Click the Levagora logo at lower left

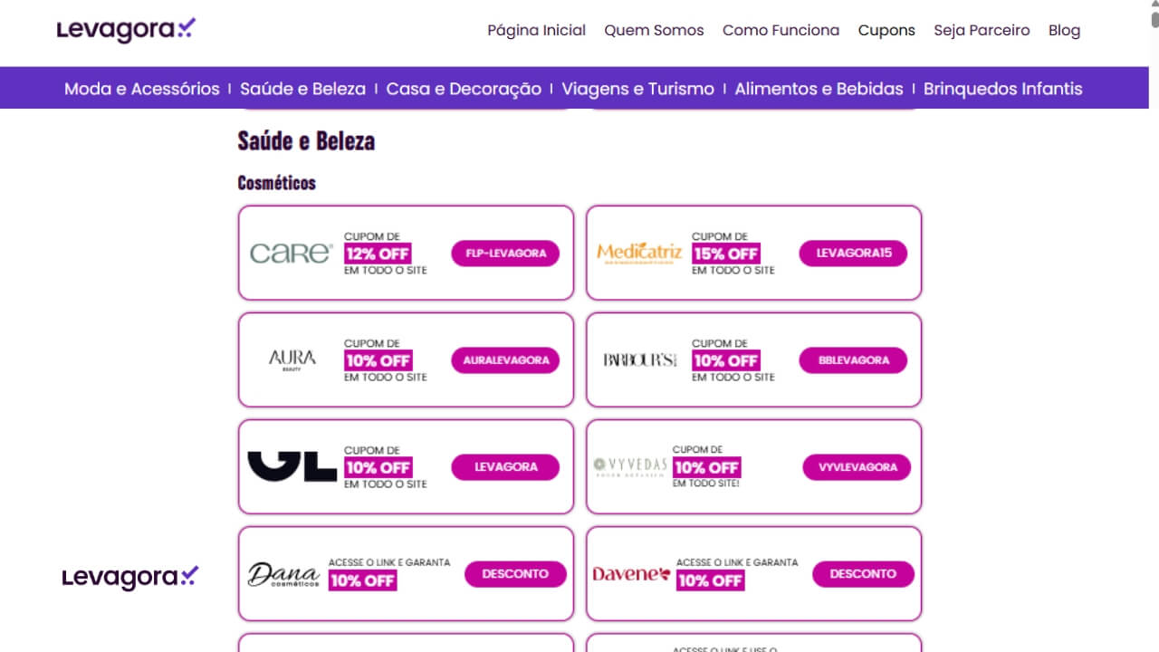(130, 577)
